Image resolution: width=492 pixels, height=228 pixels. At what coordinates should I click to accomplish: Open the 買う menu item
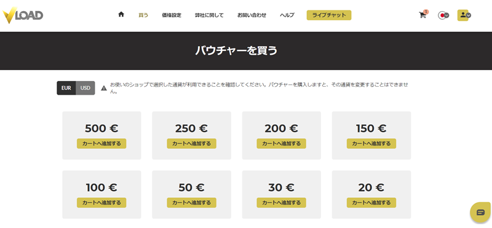(x=143, y=15)
